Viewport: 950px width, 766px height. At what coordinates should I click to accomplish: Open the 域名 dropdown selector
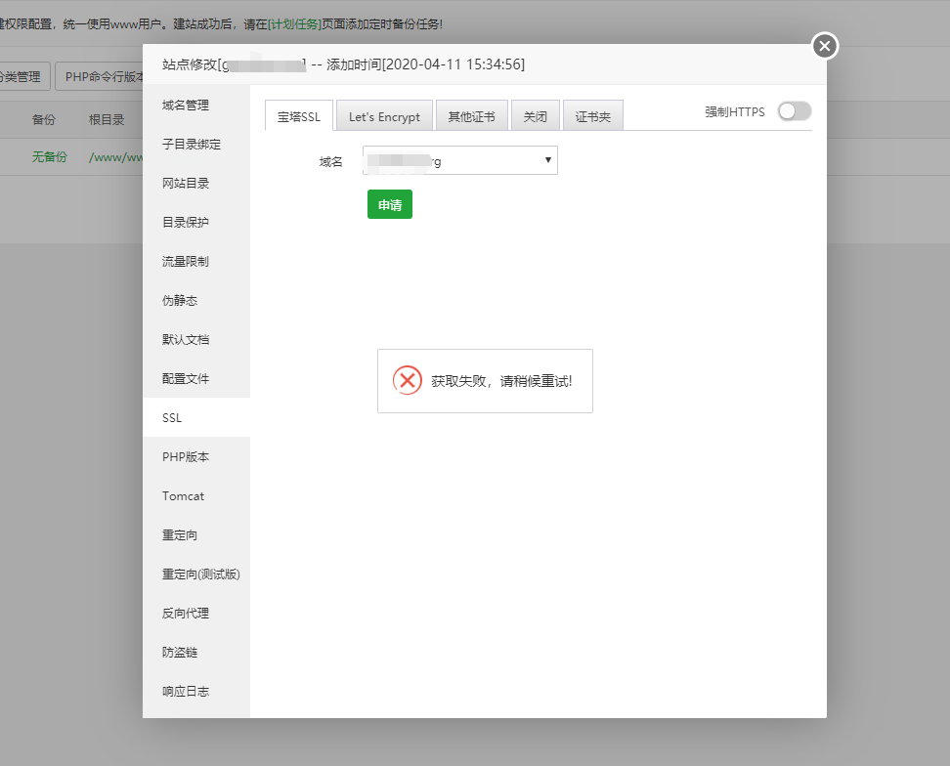[x=460, y=160]
